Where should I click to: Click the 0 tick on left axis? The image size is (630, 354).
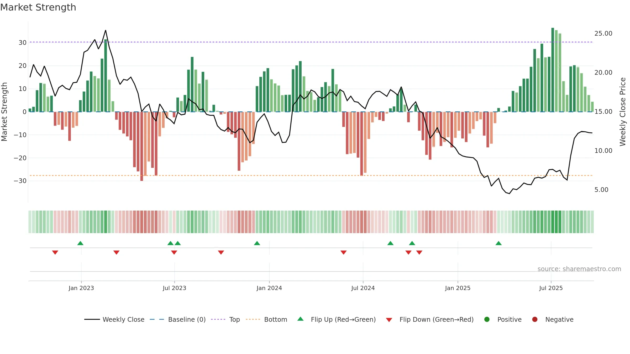tap(24, 112)
